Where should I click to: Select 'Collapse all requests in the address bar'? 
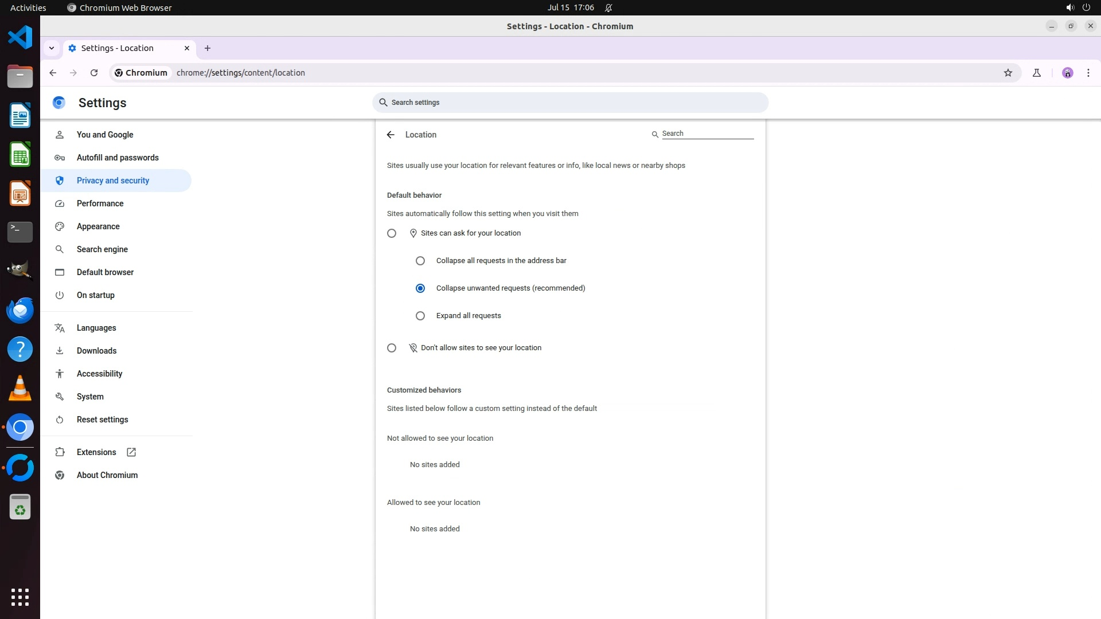pos(420,261)
